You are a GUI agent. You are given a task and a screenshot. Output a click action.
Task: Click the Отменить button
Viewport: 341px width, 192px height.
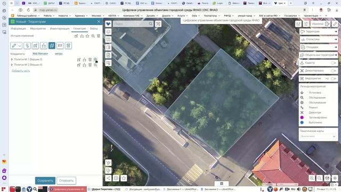pyautogui.click(x=66, y=180)
